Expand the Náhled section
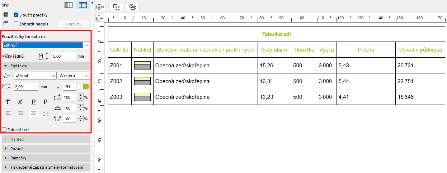 pyautogui.click(x=46, y=139)
